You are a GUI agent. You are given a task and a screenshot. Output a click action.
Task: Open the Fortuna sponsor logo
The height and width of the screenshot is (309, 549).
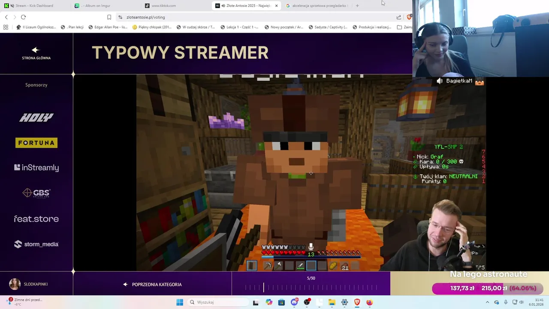36,143
